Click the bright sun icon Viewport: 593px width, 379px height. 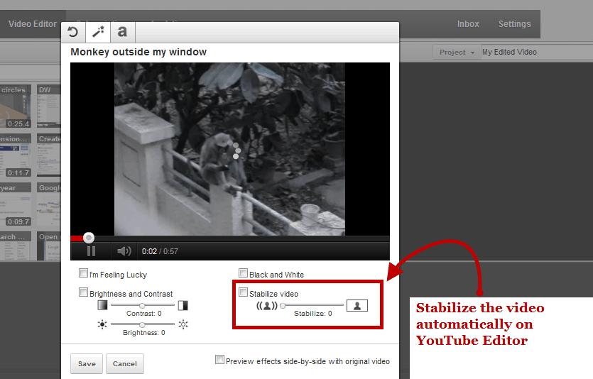[183, 324]
